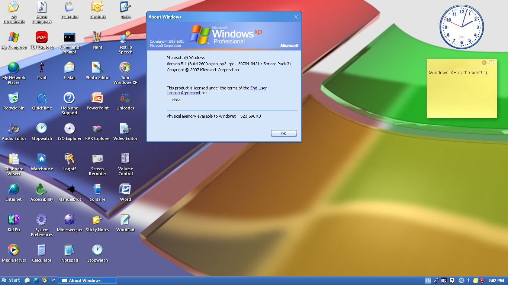The height and width of the screenshot is (285, 508).
Task: Select the Calculator desktop icon
Action: [42, 253]
